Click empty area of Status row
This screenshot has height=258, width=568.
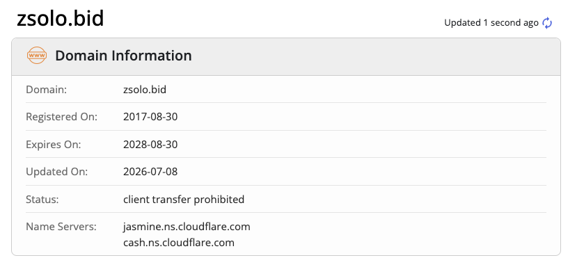click(x=395, y=200)
